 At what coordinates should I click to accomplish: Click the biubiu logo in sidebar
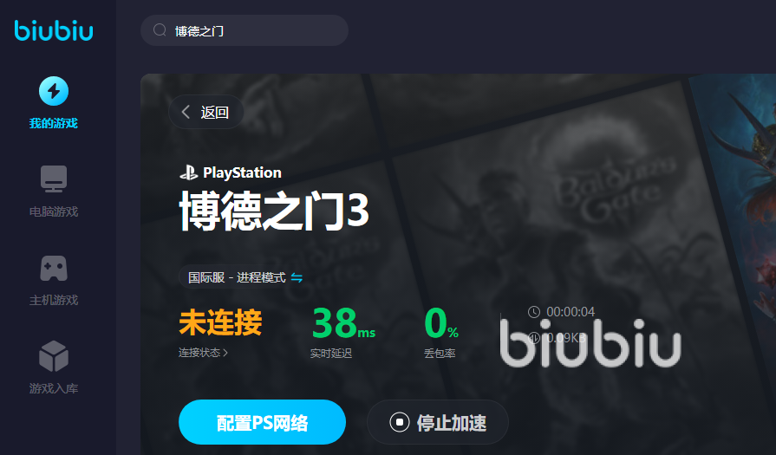tap(54, 30)
